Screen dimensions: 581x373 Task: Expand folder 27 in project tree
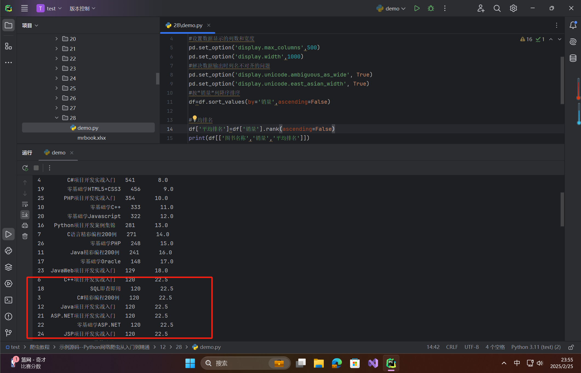point(56,108)
